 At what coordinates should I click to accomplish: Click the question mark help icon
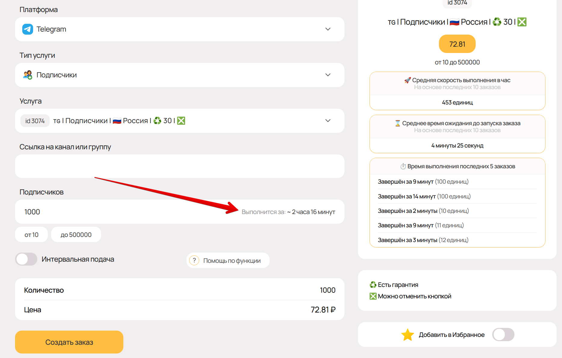[x=194, y=260]
